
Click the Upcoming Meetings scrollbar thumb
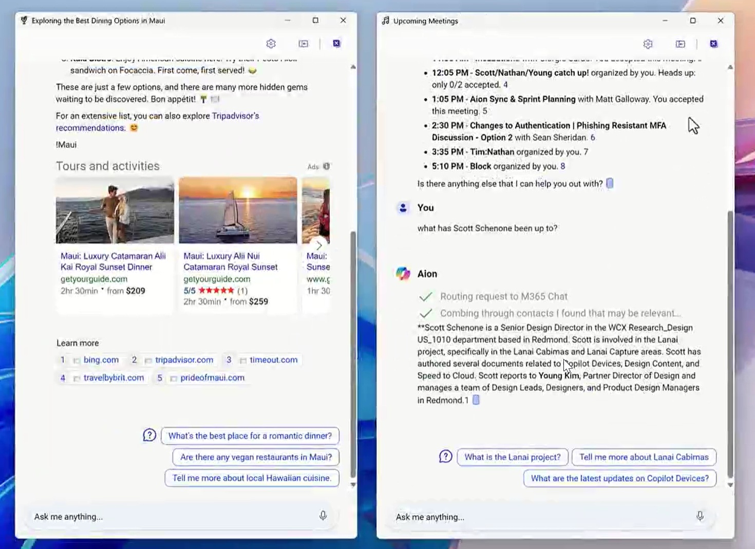[730, 344]
